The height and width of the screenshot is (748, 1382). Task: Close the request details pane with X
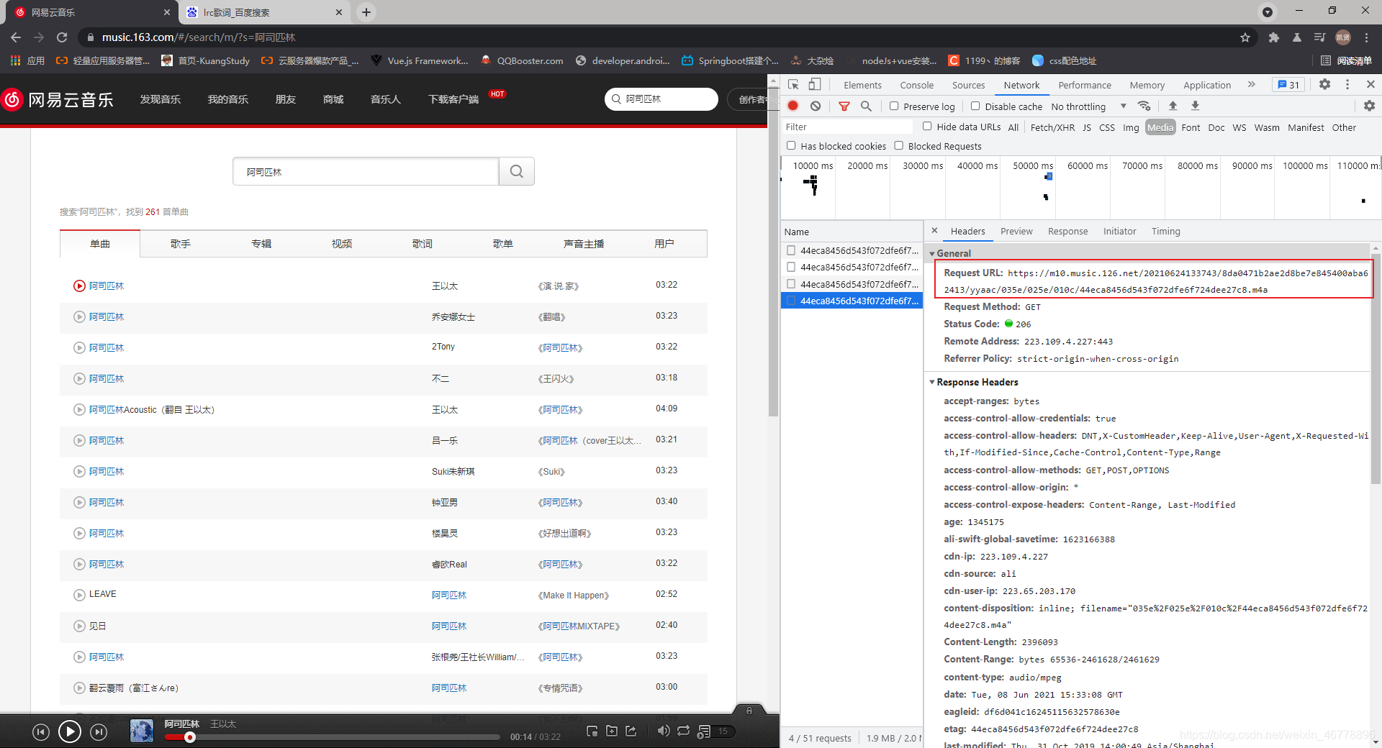click(934, 231)
